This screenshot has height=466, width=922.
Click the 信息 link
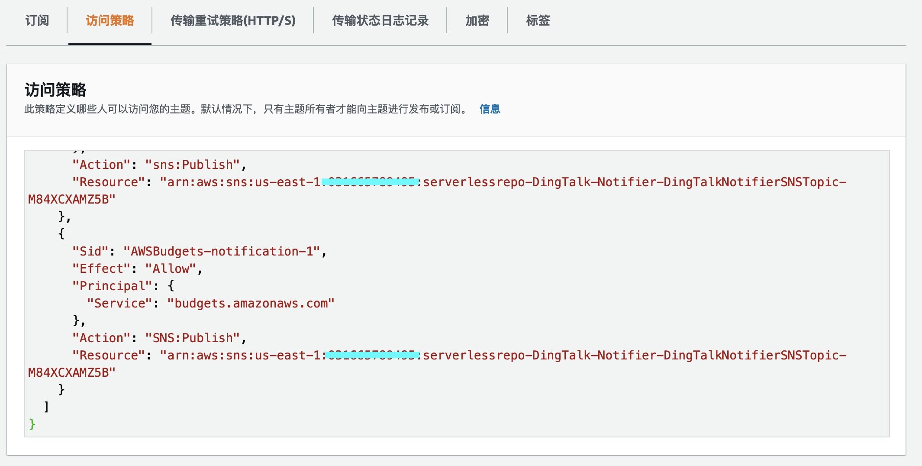coord(490,109)
